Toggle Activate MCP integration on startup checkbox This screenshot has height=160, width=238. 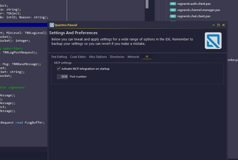coord(58,69)
